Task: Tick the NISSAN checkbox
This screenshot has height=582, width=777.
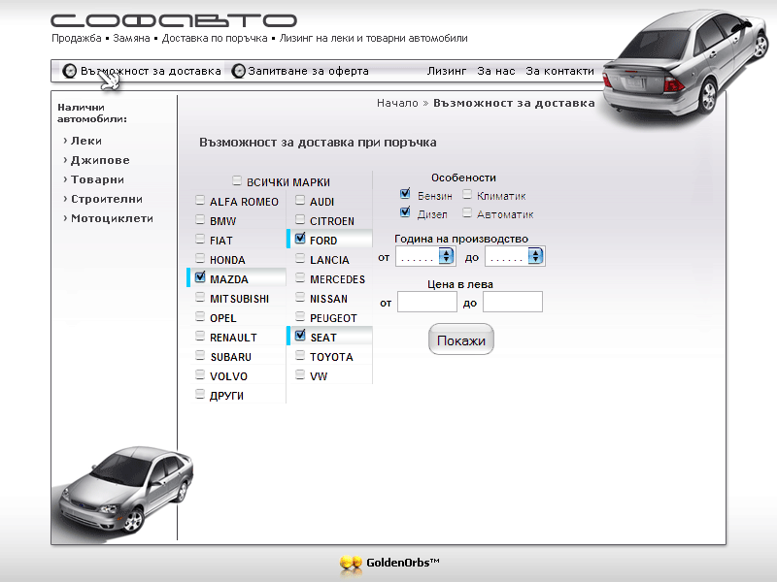Action: 300,297
